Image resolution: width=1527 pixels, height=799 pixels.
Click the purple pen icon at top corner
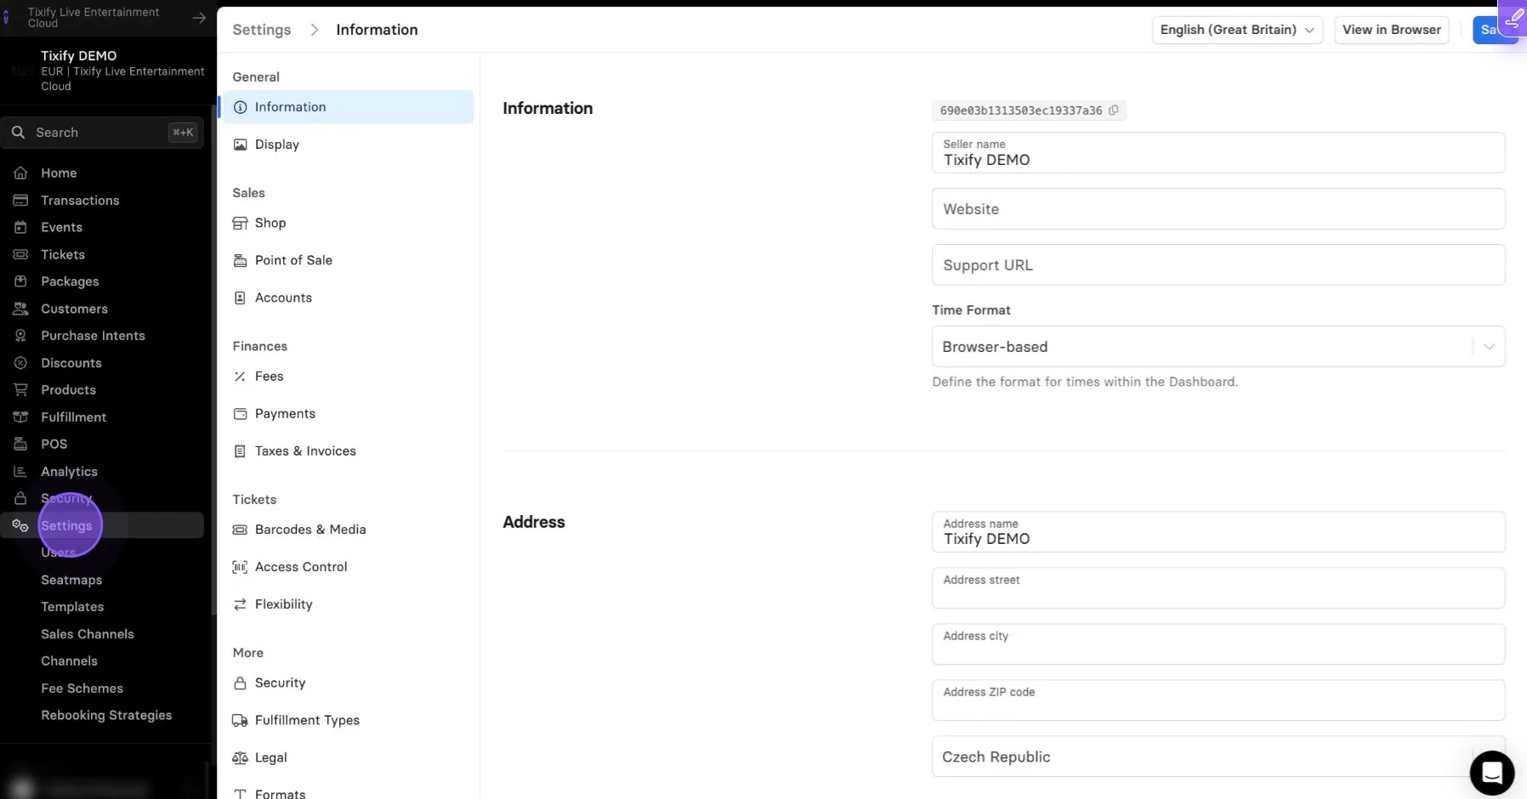pyautogui.click(x=1513, y=18)
